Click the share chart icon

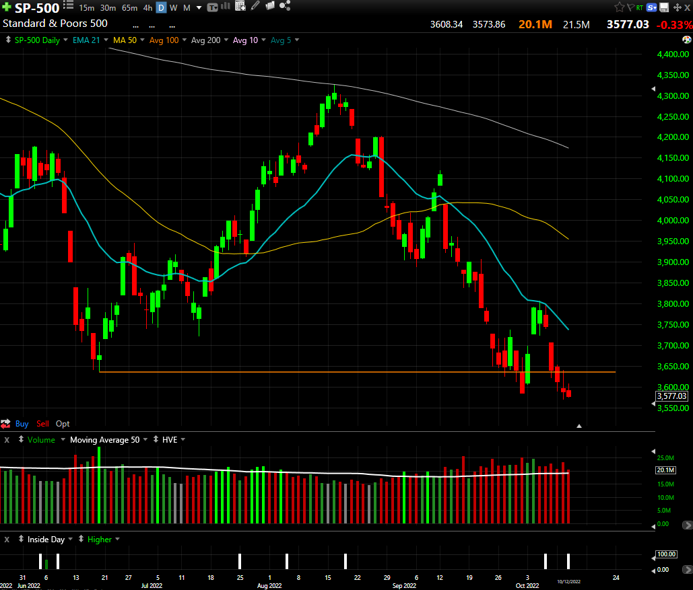click(x=285, y=6)
